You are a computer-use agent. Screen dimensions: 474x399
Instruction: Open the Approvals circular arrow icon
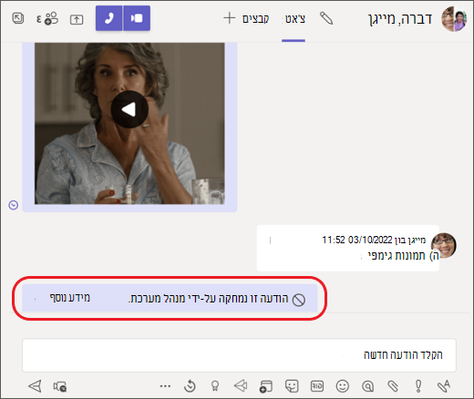(190, 386)
